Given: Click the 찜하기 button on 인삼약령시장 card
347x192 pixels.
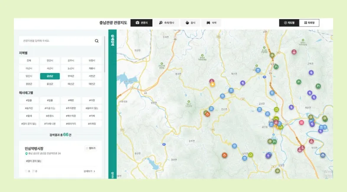Looking at the screenshot, I should pos(91,148).
